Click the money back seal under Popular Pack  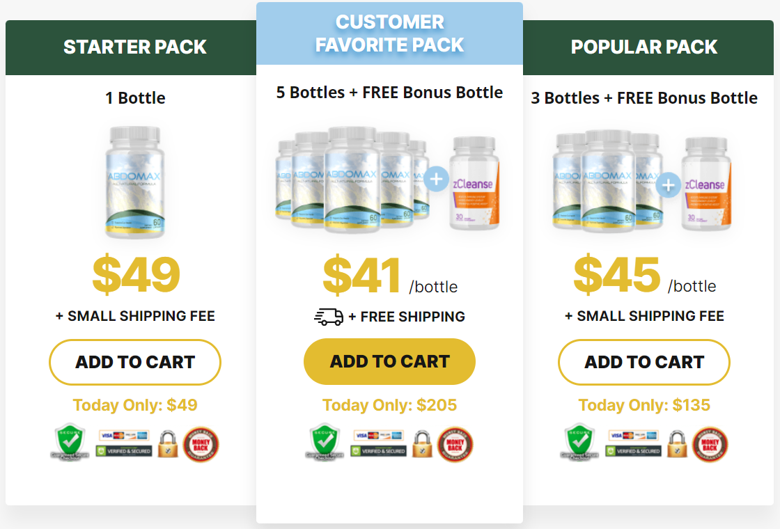point(710,444)
